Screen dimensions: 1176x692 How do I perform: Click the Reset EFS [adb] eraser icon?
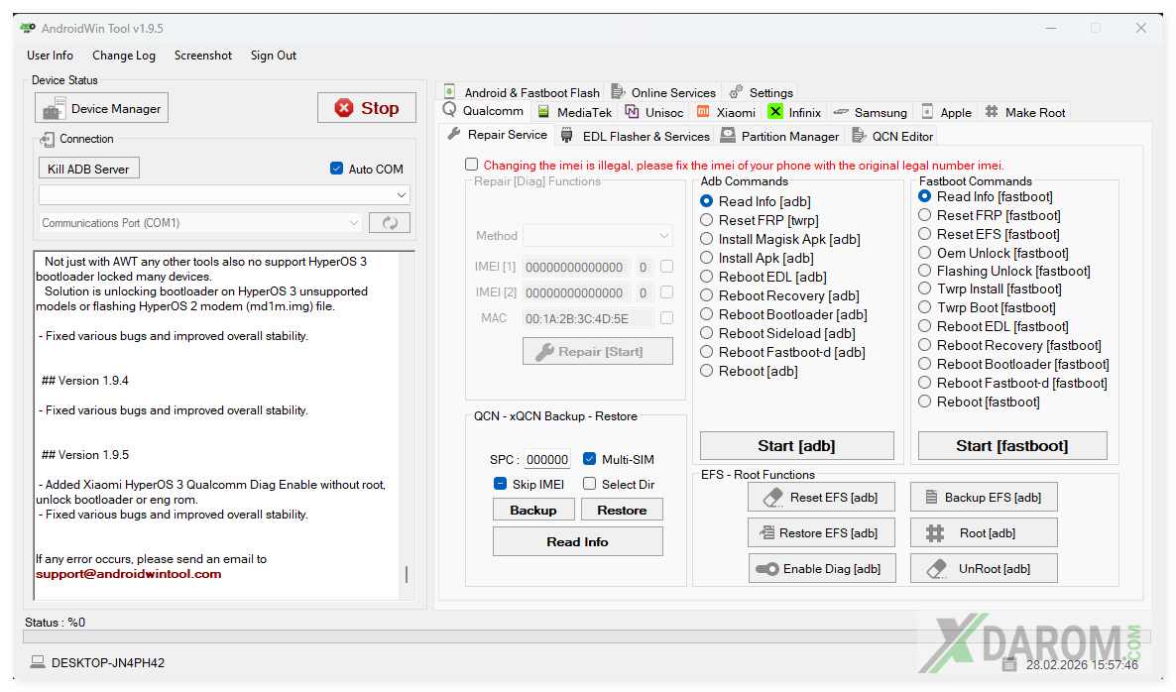click(x=771, y=498)
